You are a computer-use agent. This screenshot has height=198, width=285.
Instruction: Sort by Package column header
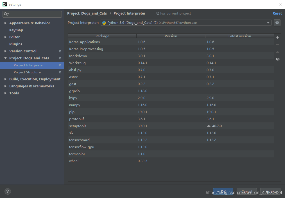[x=102, y=36]
